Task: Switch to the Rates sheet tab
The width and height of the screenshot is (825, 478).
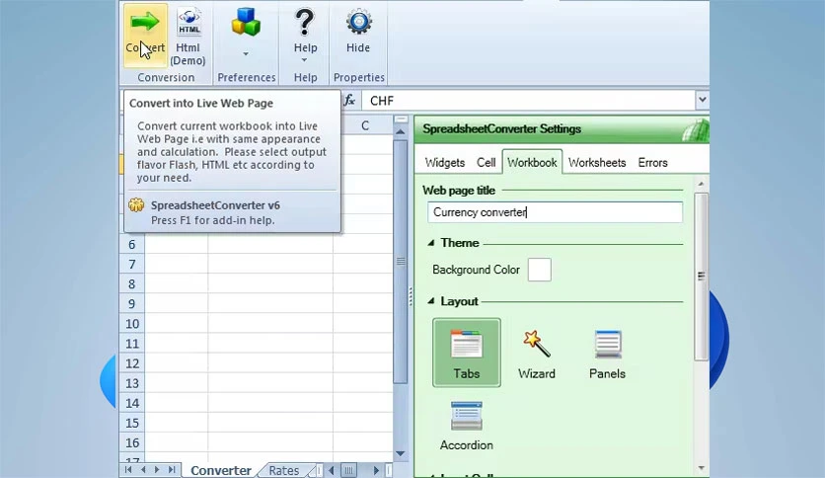Action: point(283,470)
